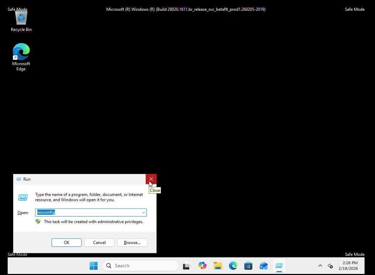Open File Explorer from the taskbar
The height and width of the screenshot is (275, 375).
click(x=218, y=266)
